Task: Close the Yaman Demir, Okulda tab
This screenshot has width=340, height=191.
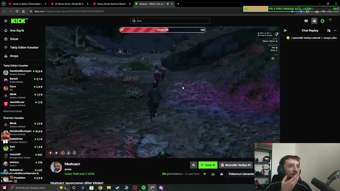Action: [x=88, y=4]
